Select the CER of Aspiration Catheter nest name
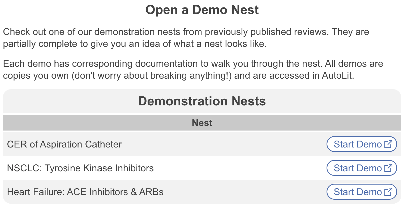This screenshot has height=206, width=403. click(64, 144)
